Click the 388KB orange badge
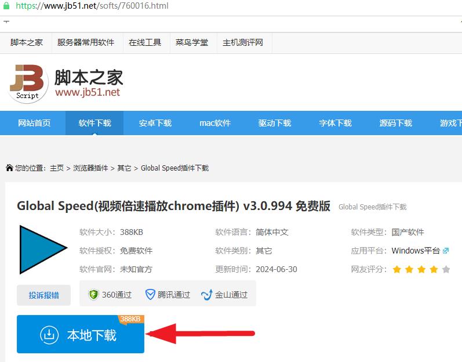This screenshot has height=362, width=462. tap(130, 319)
